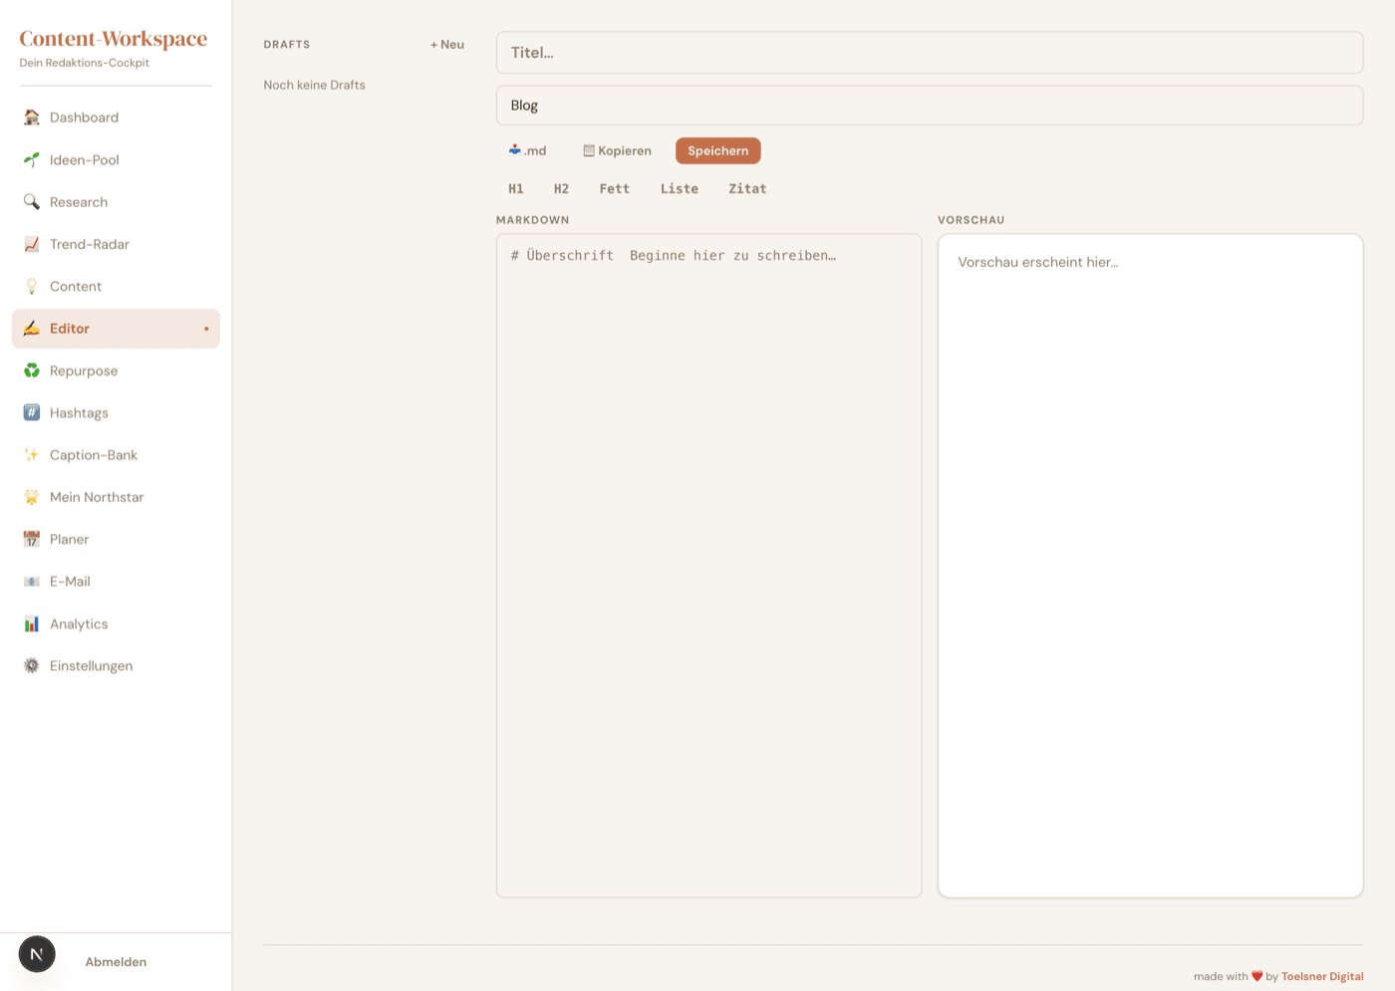Click the round N avatar icon

pos(37,954)
